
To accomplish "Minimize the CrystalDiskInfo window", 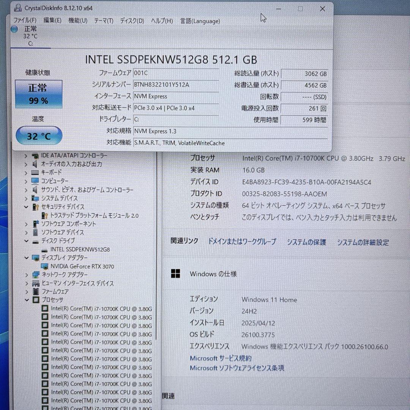I will click(279, 9).
